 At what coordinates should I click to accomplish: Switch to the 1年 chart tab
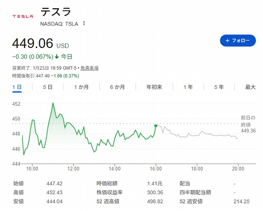click(188, 87)
